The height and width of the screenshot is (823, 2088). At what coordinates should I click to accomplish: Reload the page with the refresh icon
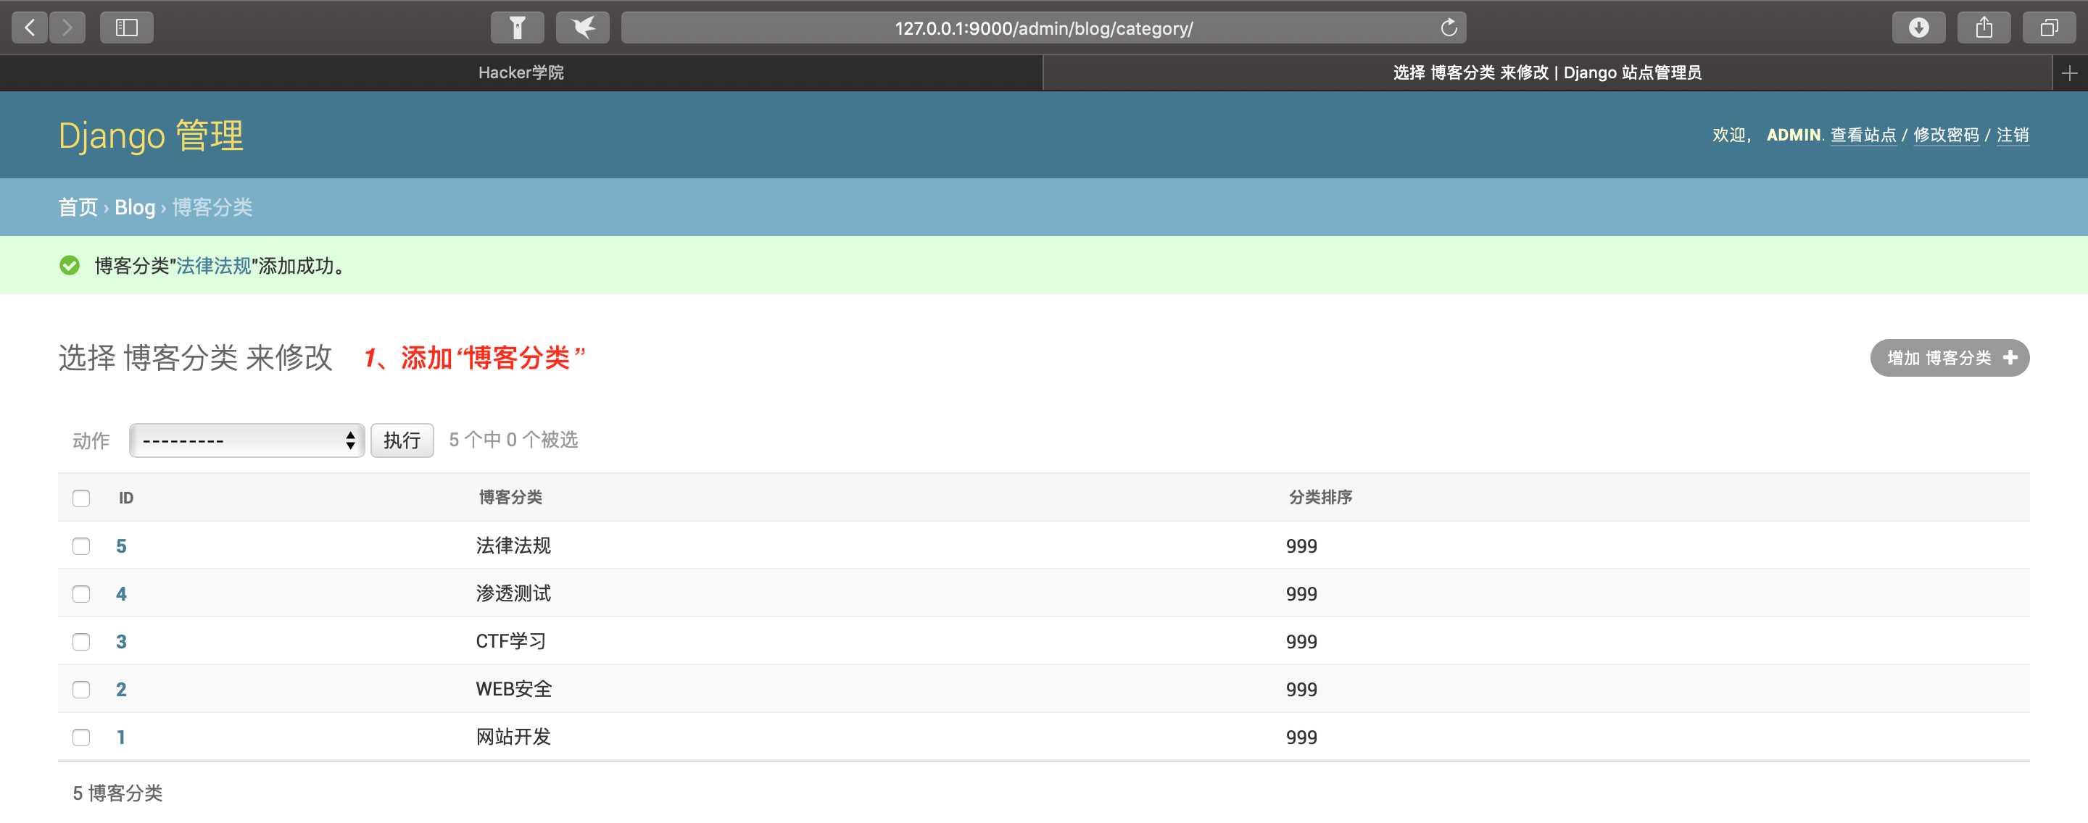(x=1449, y=28)
